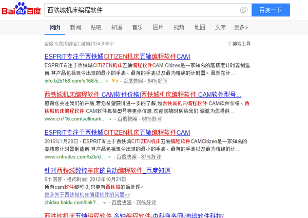Open the 文库 tab
This screenshot has width=308, height=218.
(x=220, y=27)
